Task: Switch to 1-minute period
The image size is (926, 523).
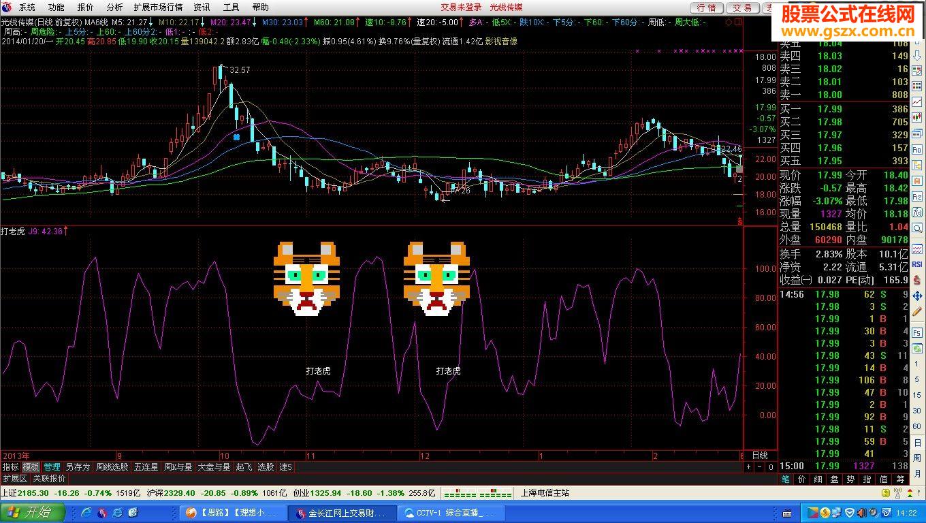Action: pos(916,364)
